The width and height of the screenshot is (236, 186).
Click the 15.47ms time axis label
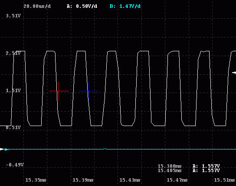177,180
